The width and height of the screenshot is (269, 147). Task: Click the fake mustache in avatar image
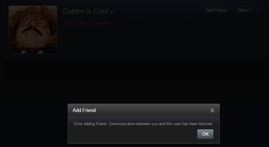[32, 31]
